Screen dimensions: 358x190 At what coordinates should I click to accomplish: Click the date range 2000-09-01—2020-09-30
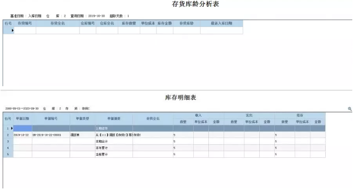coord(22,108)
